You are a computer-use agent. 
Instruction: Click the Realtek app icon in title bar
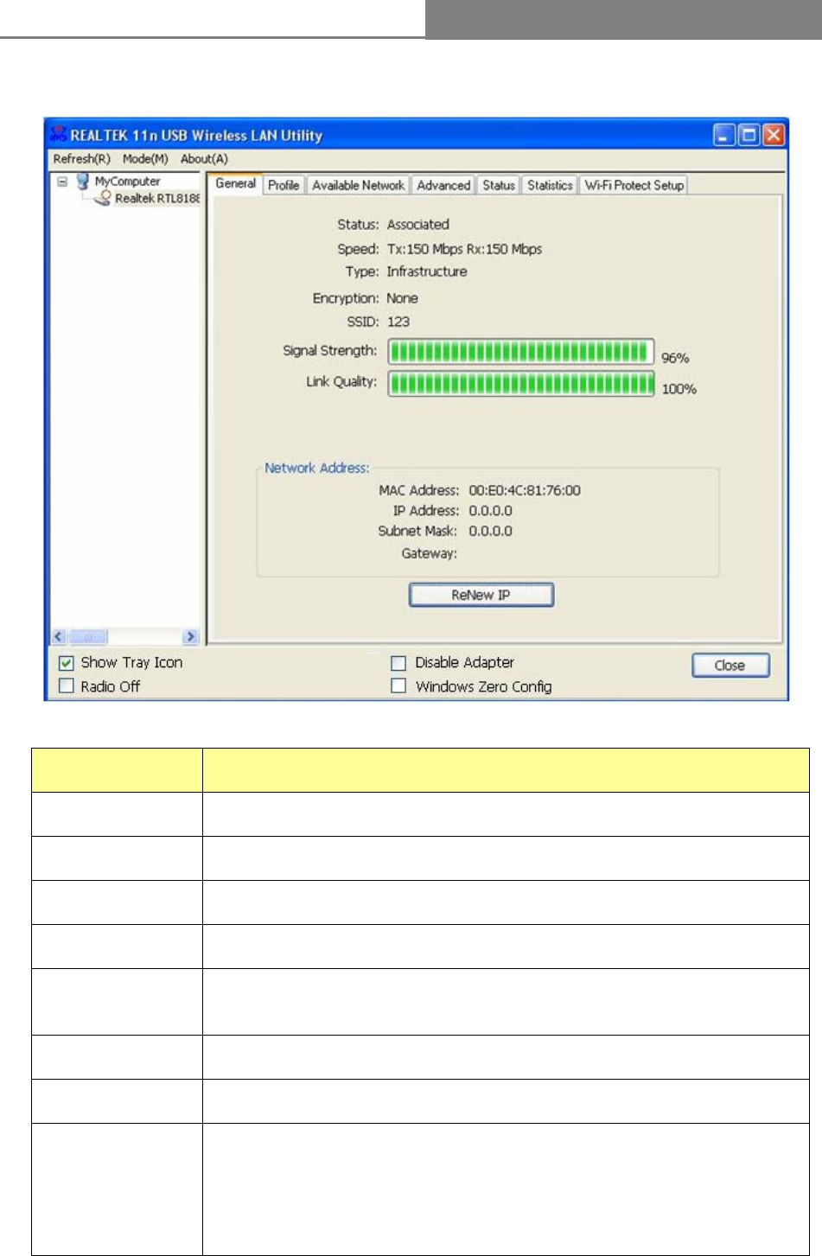(58, 135)
